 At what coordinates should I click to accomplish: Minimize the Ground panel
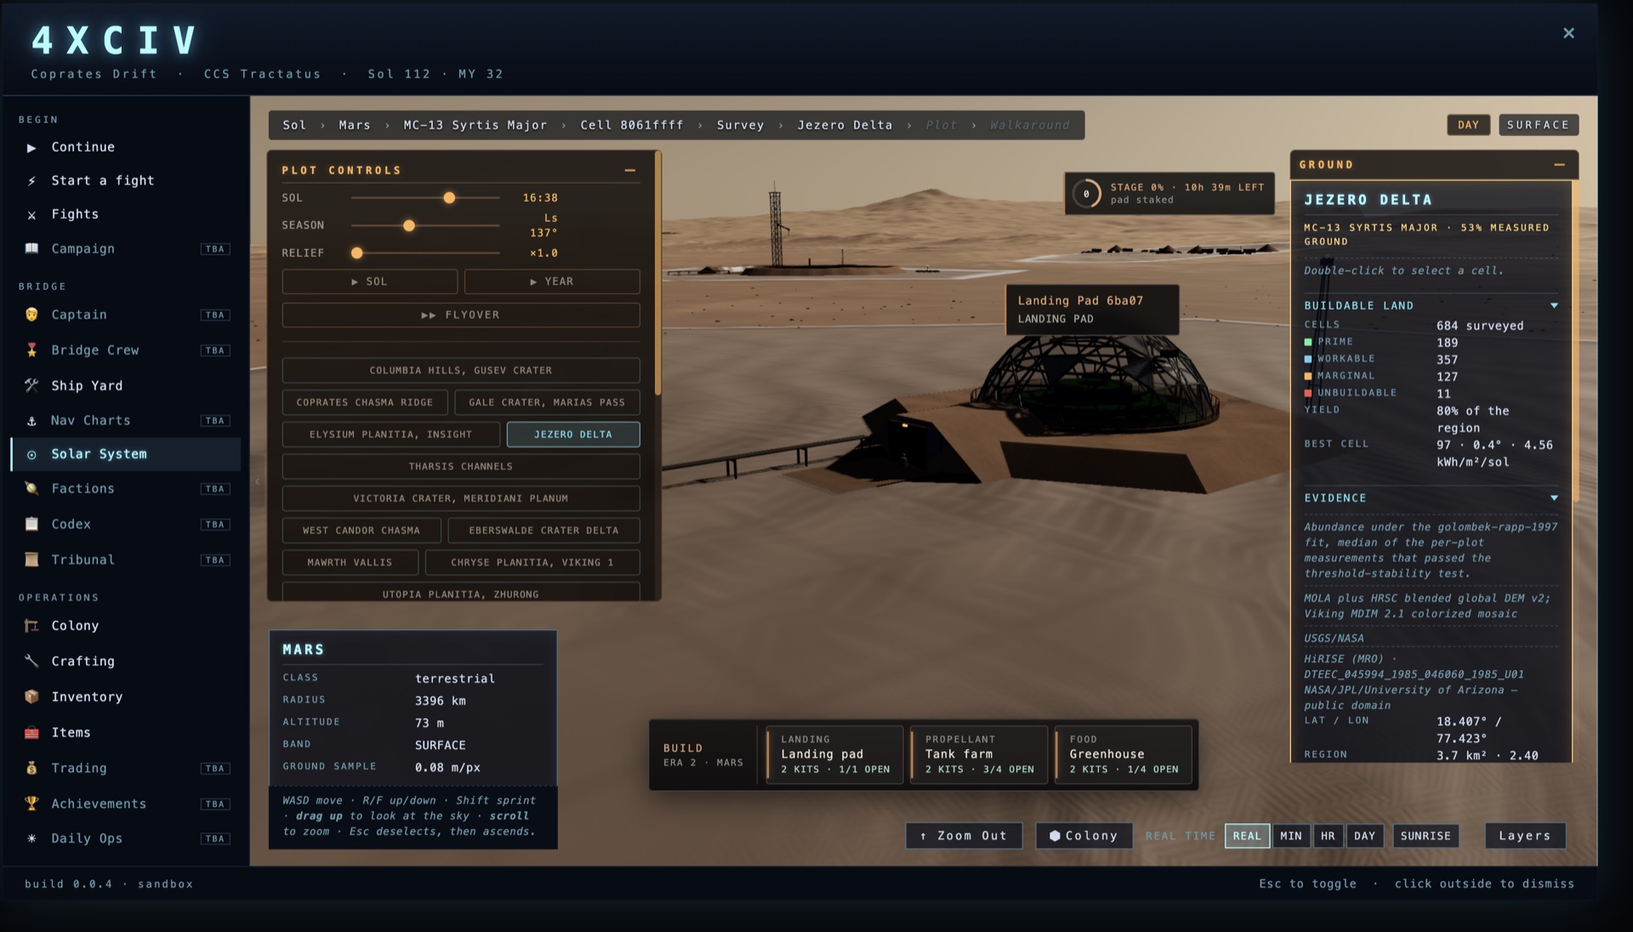coord(1559,165)
